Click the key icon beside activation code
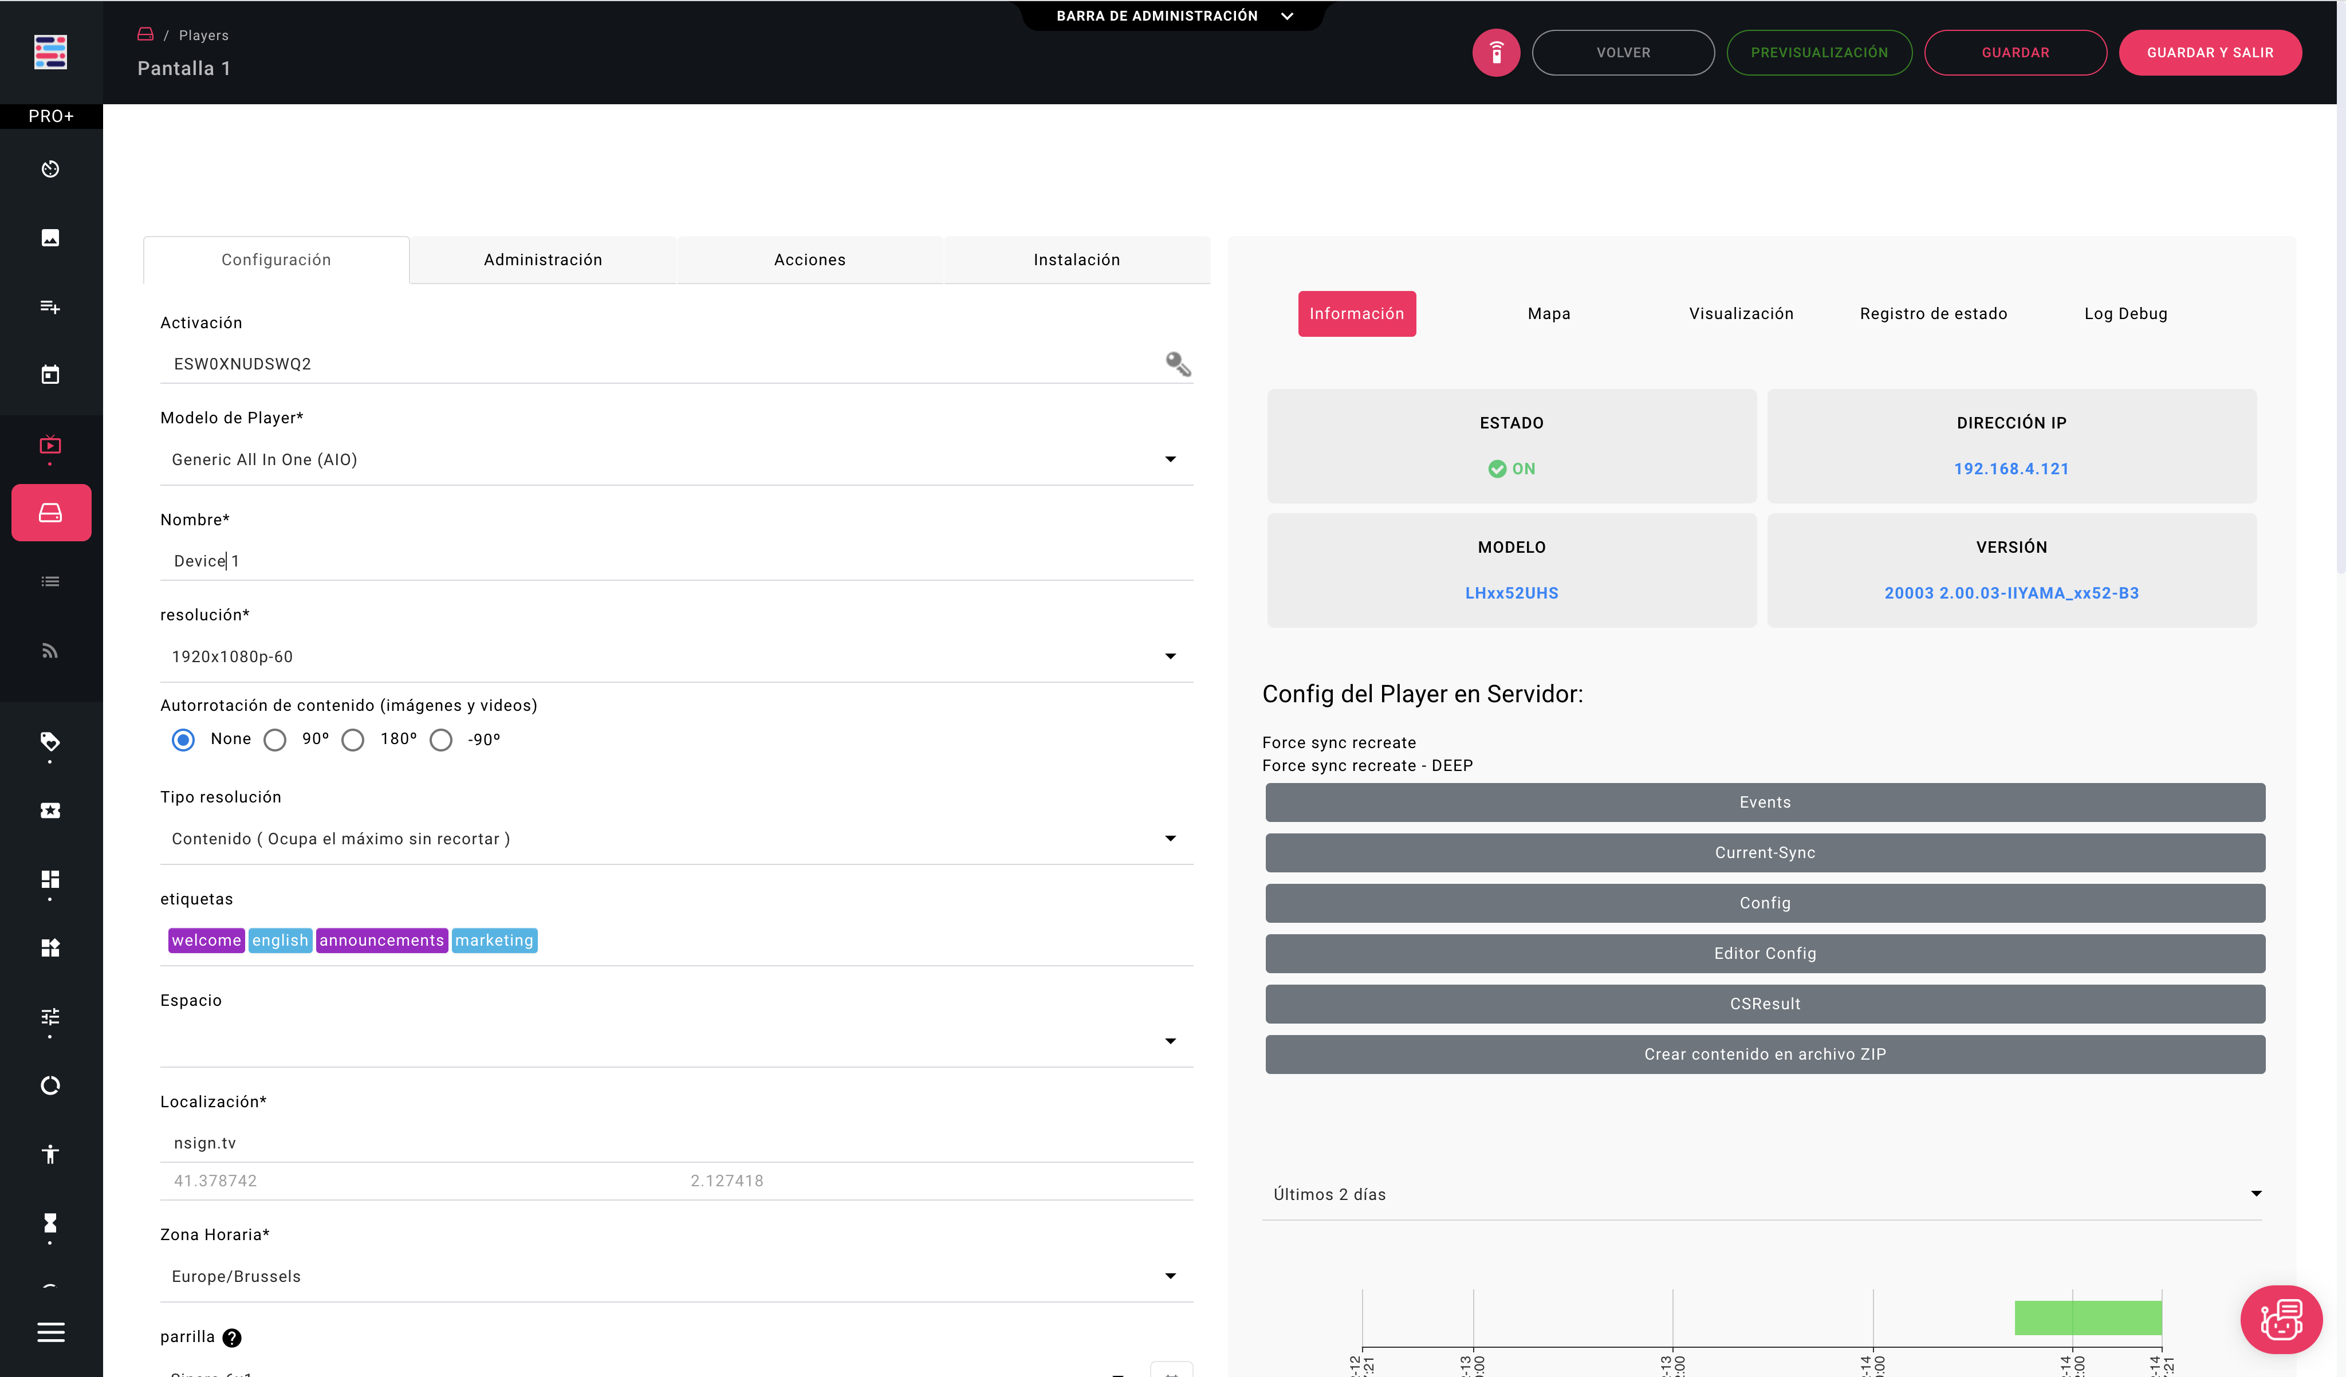This screenshot has height=1377, width=2346. point(1178,363)
